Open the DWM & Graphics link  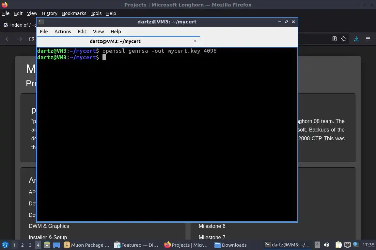(x=49, y=226)
